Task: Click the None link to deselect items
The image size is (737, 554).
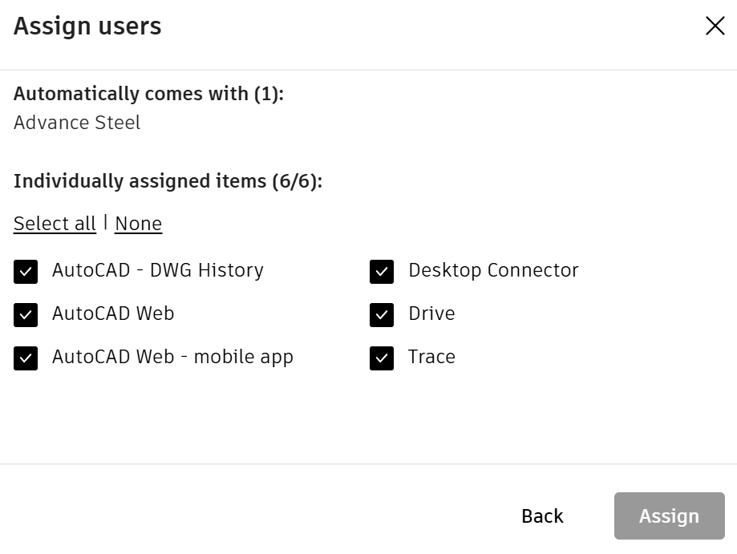Action: [x=138, y=224]
